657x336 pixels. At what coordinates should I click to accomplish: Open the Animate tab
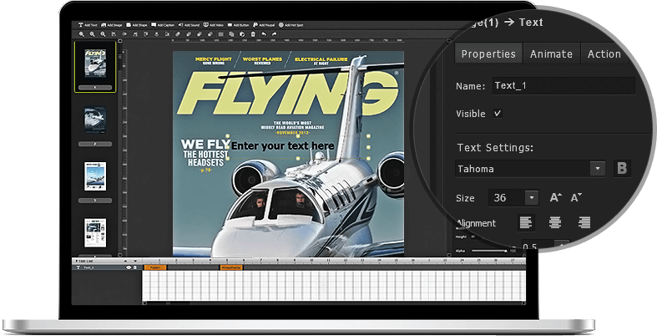point(552,53)
